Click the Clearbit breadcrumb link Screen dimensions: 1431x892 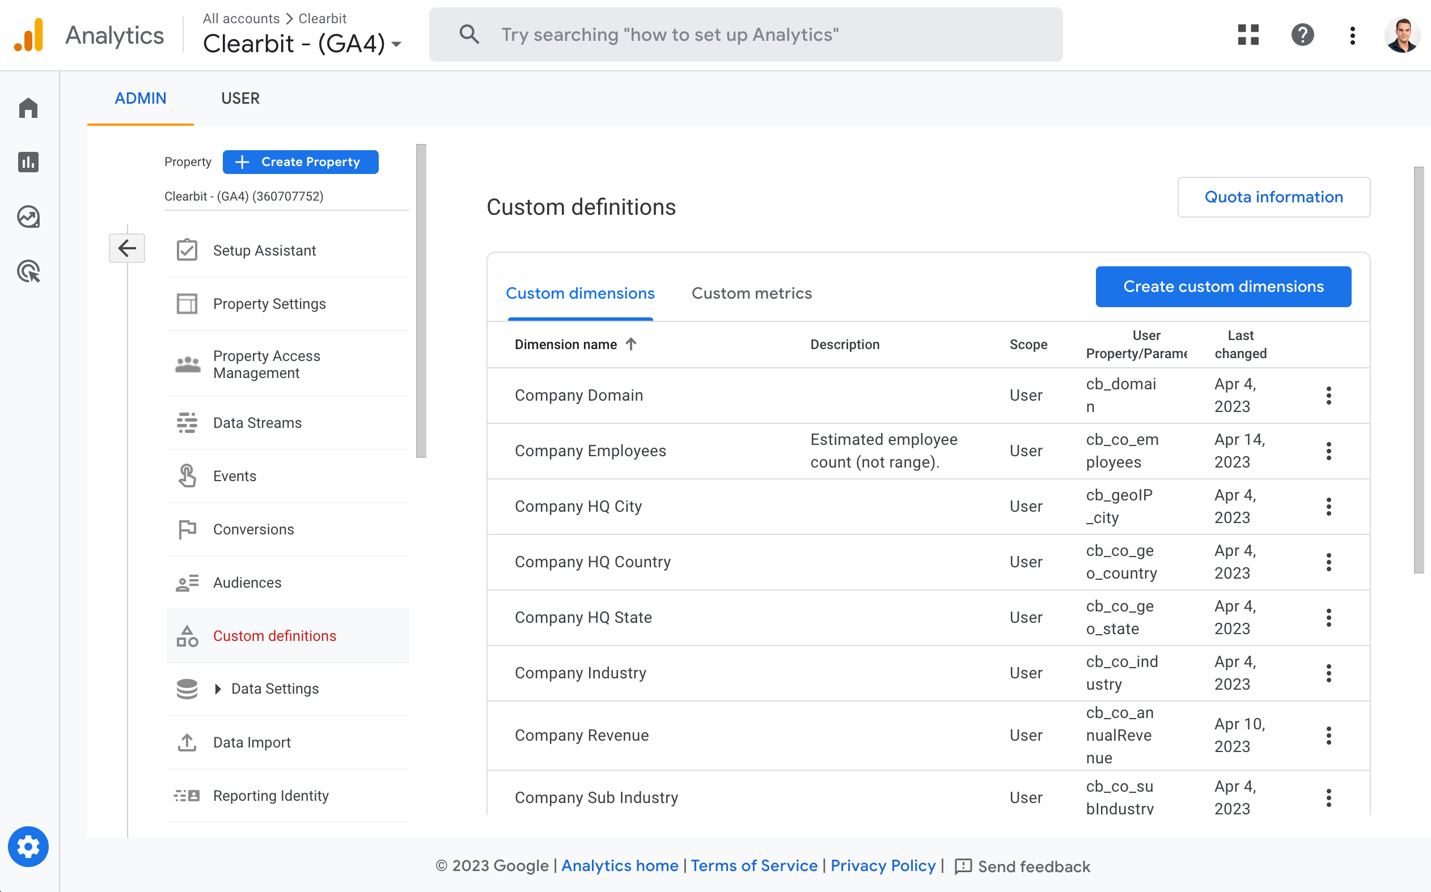[x=322, y=18]
